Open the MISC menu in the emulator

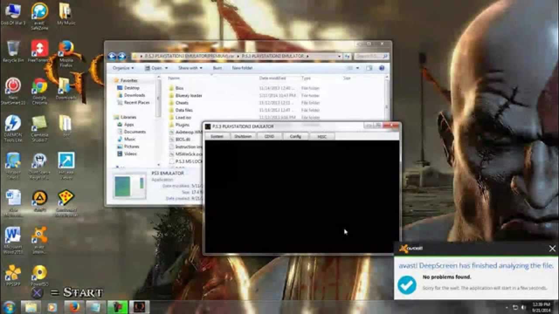[322, 137]
